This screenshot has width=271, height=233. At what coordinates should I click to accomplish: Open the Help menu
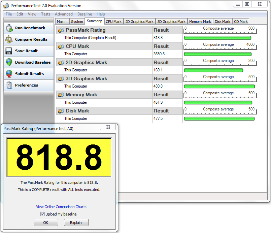[x=101, y=14]
